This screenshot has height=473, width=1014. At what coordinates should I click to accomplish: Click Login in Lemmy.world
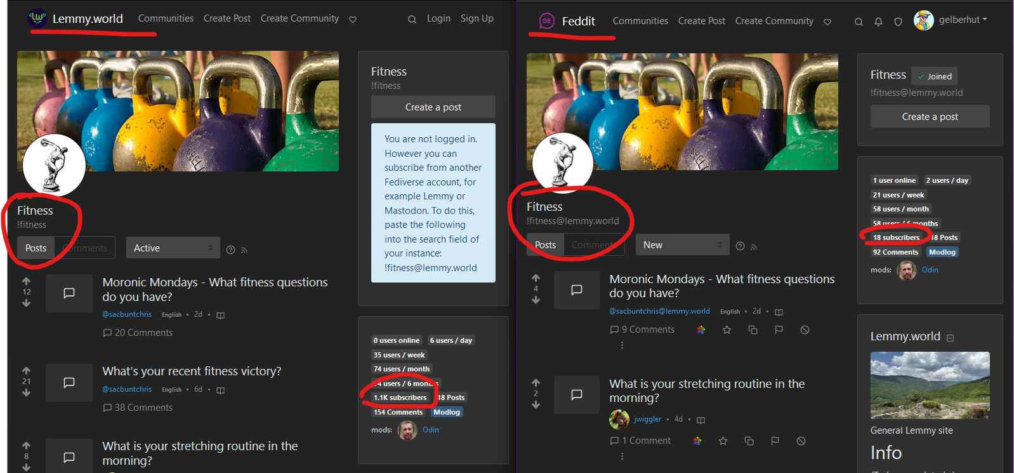pos(438,18)
